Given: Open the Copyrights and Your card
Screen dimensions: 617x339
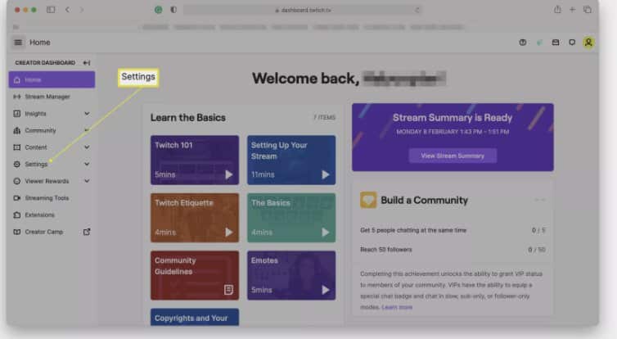Looking at the screenshot, I should point(195,318).
